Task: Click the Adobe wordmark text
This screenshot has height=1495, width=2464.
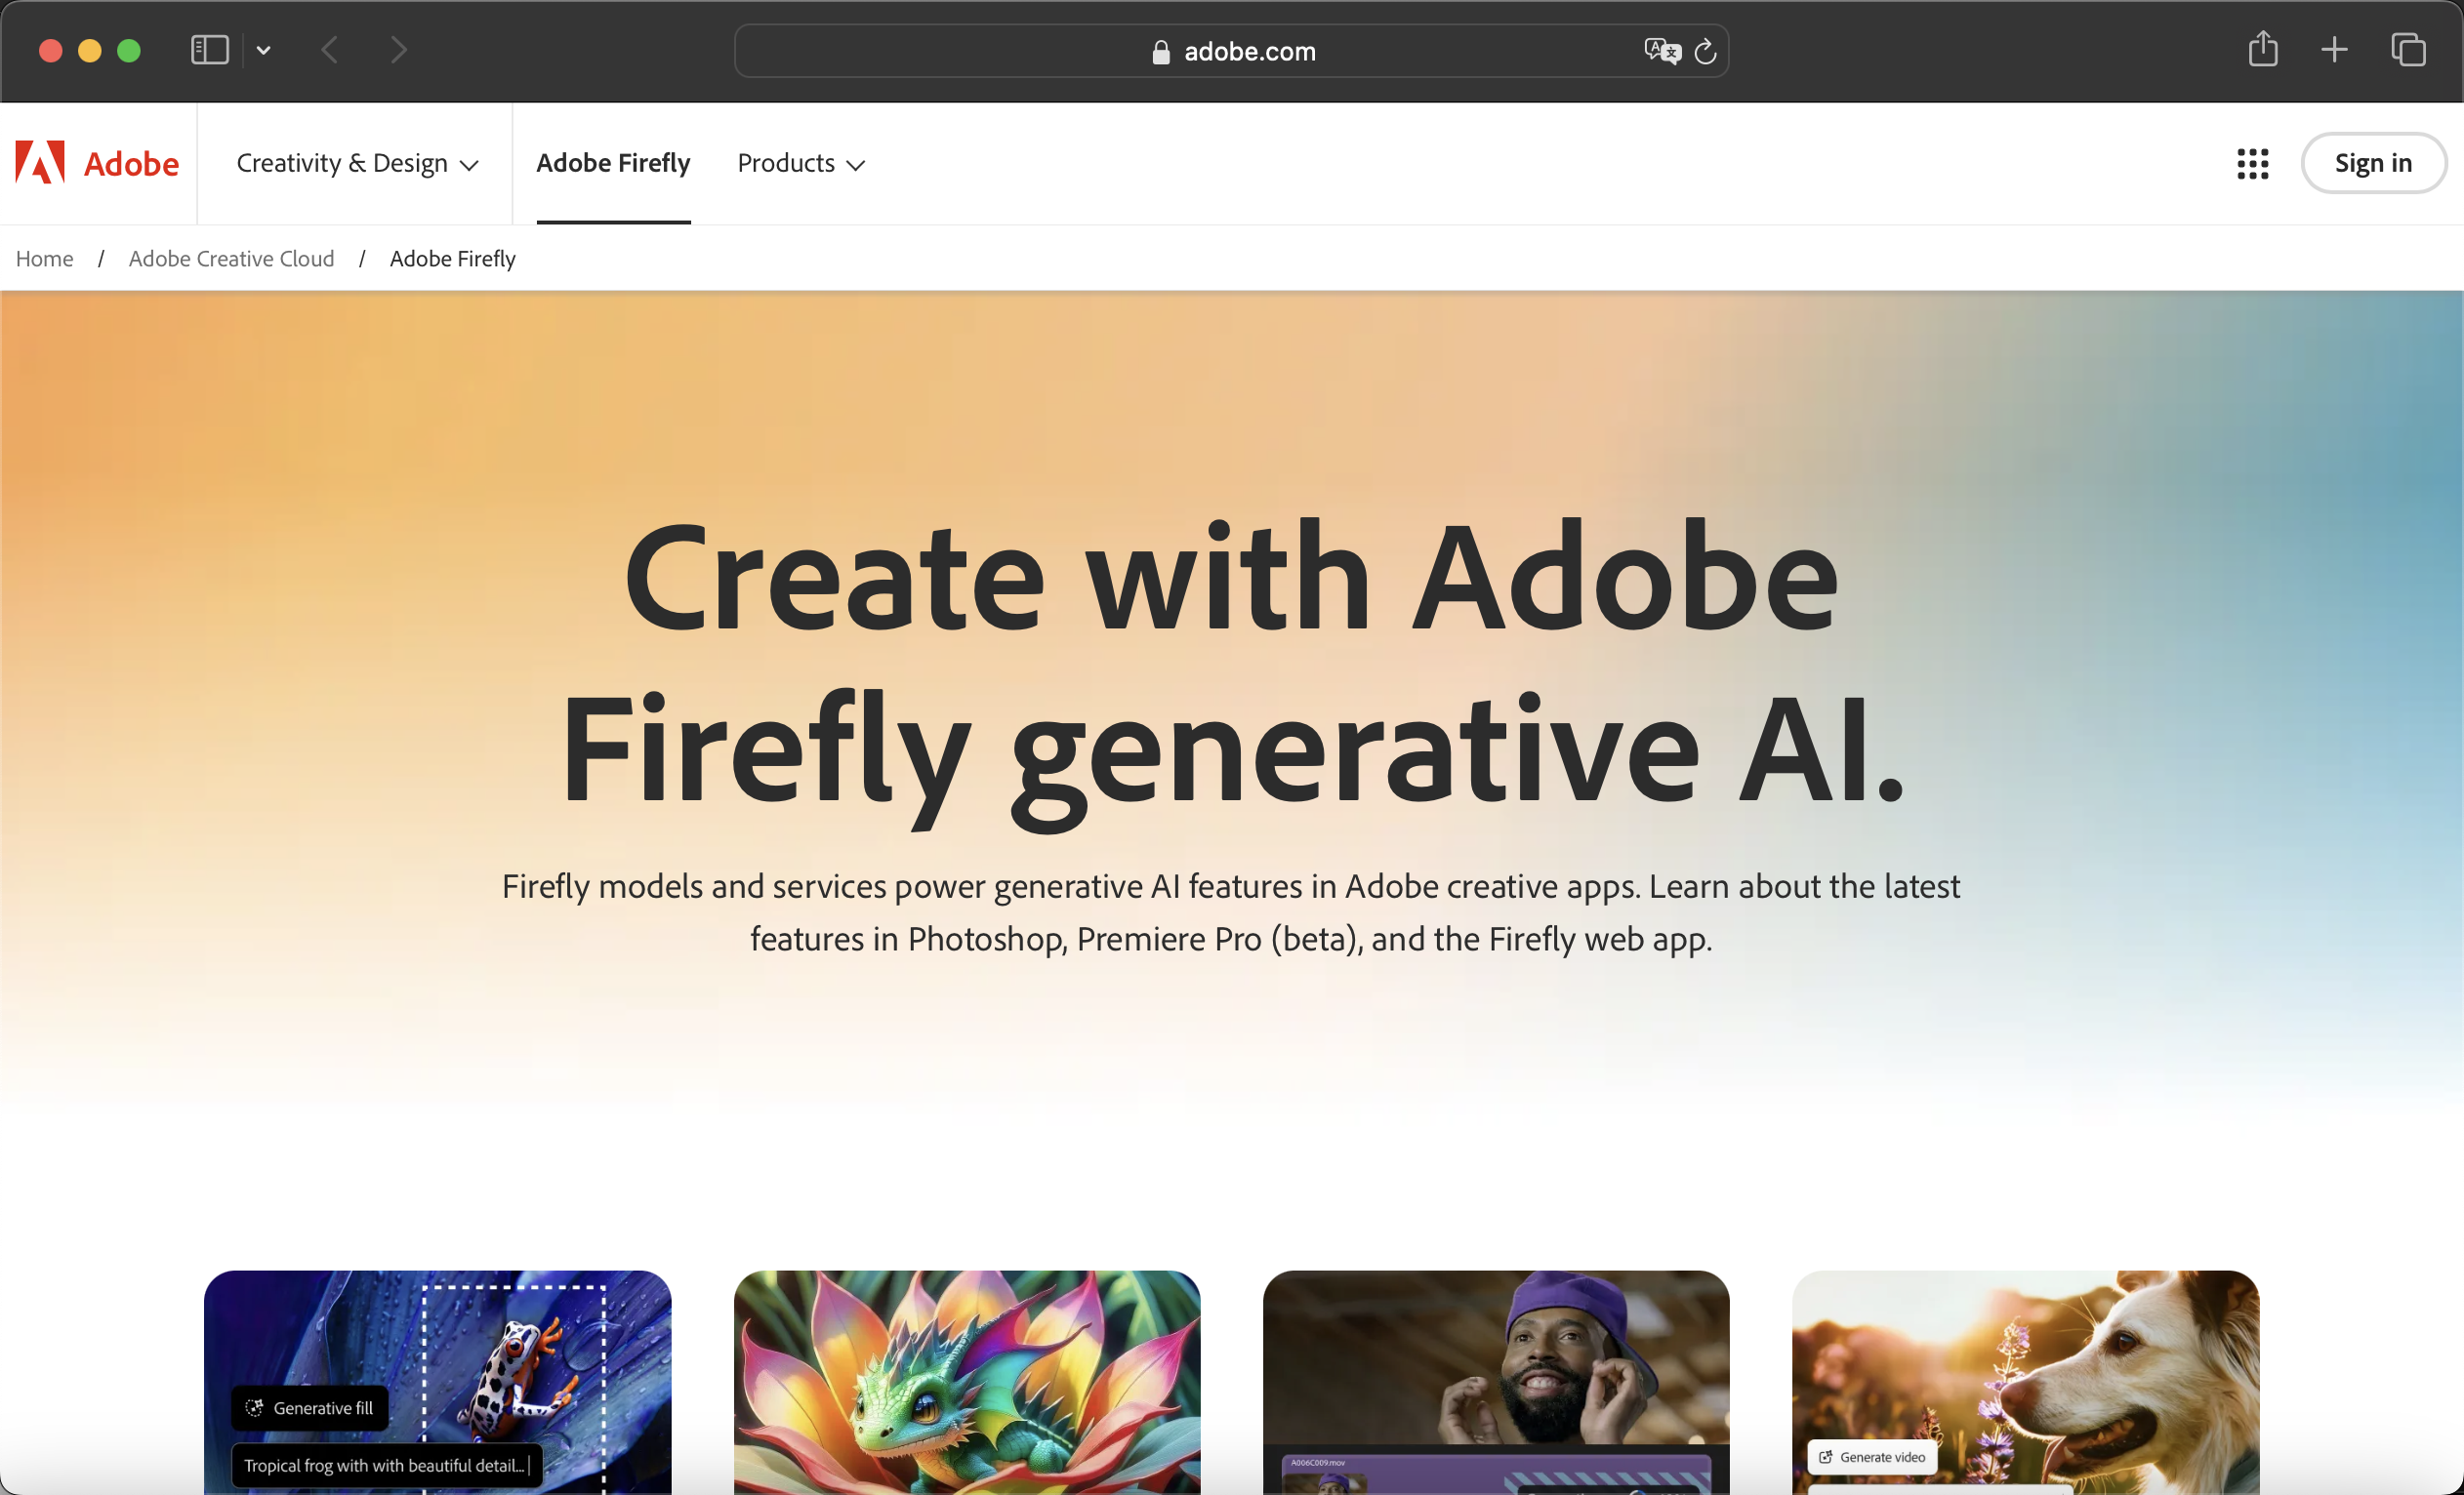Action: (x=131, y=163)
